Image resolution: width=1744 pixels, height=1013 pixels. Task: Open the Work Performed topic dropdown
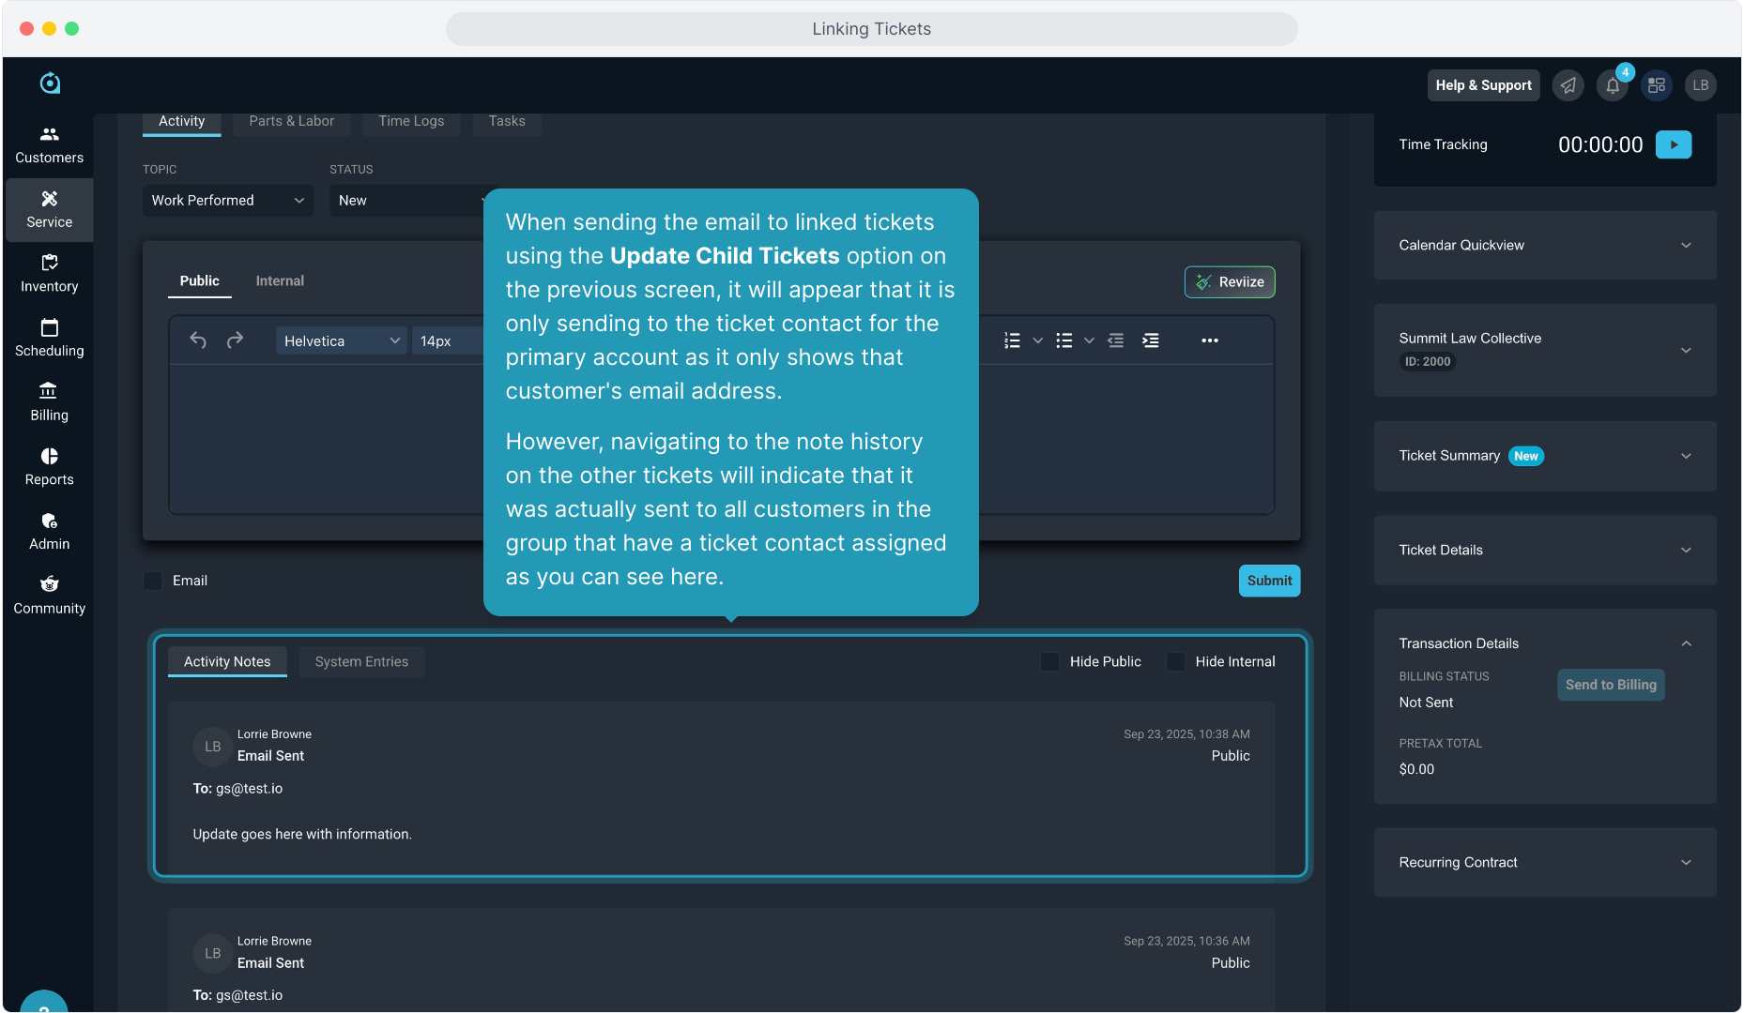coord(227,201)
